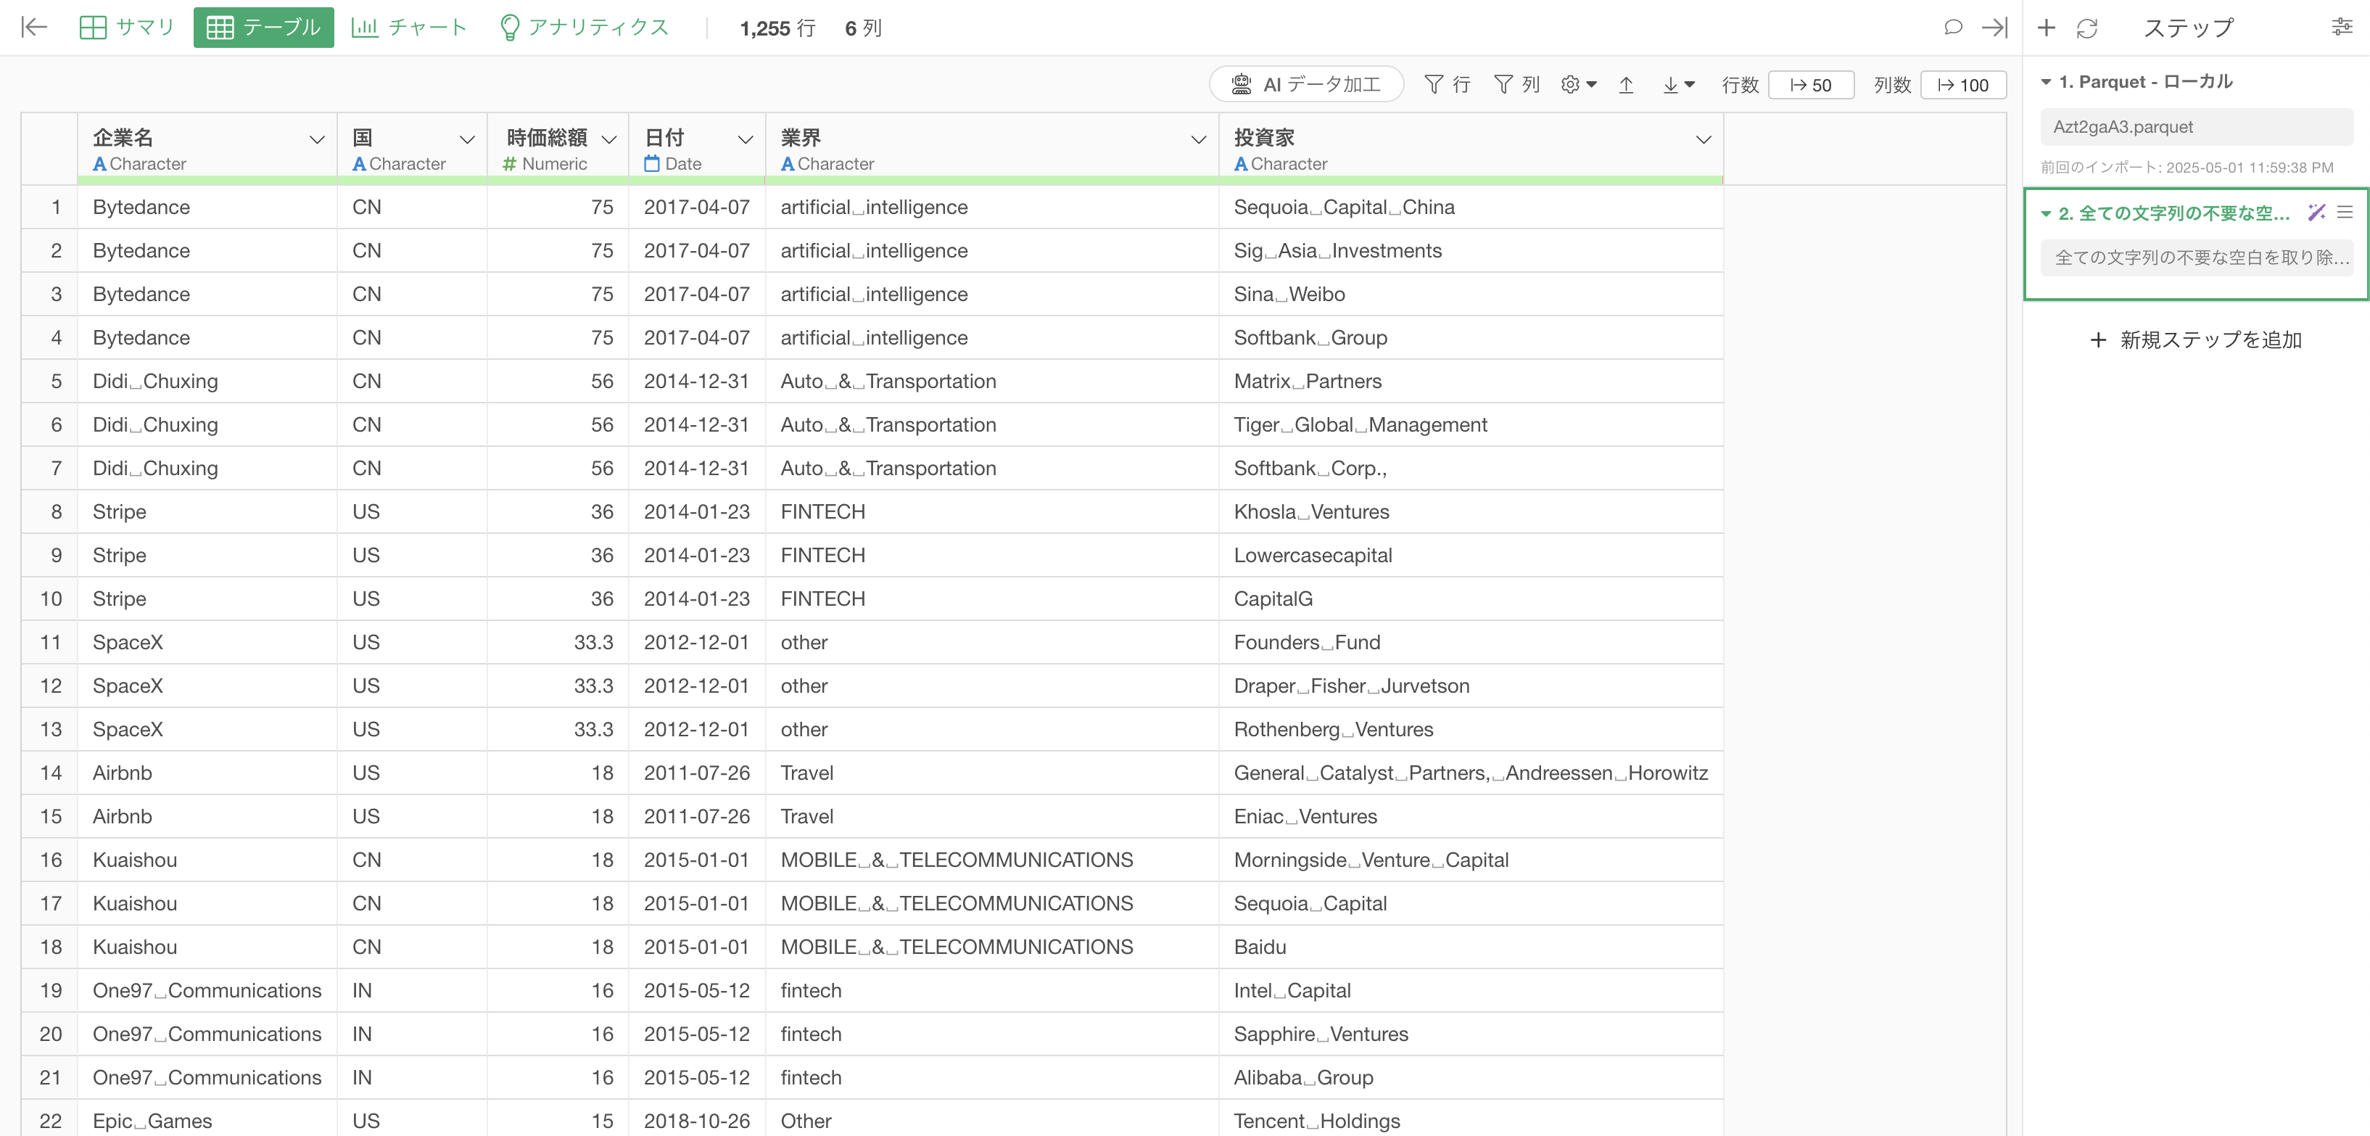Click the AI データ加工 button

tap(1305, 85)
